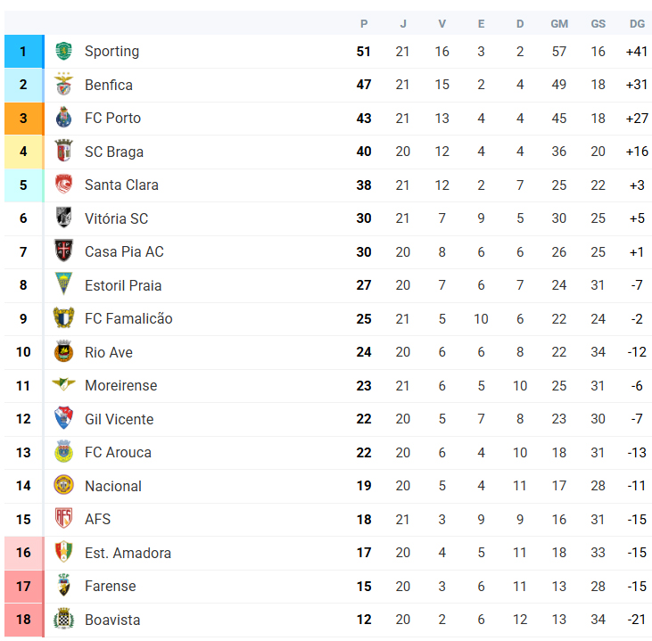Viewport: 652px width, 641px height.
Task: Open the Gil Vicente team name
Action: [x=119, y=419]
